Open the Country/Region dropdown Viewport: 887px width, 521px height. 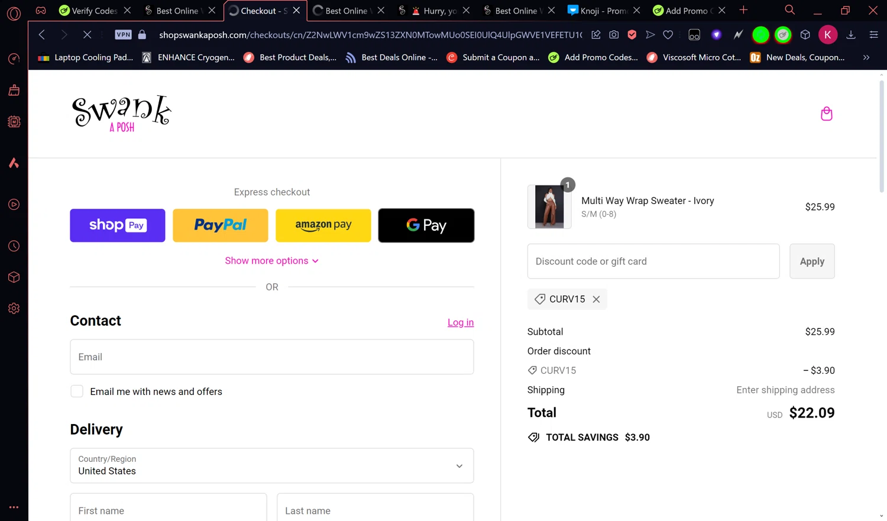[x=272, y=466]
